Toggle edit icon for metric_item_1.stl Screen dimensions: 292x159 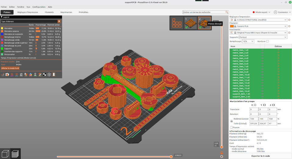pos(278,50)
